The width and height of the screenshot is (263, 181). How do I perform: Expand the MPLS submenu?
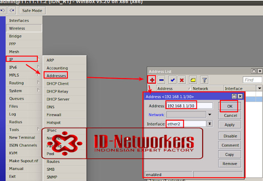click(x=24, y=75)
